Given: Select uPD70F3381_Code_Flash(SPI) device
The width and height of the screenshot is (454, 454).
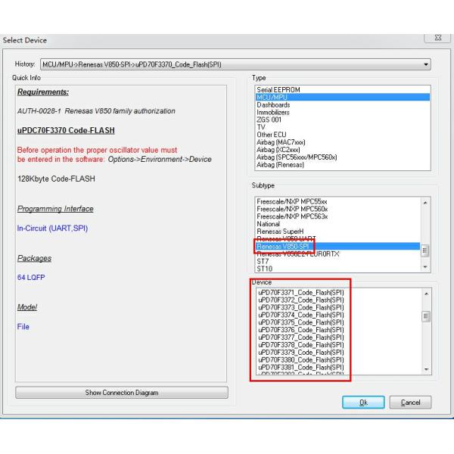Looking at the screenshot, I should (300, 367).
